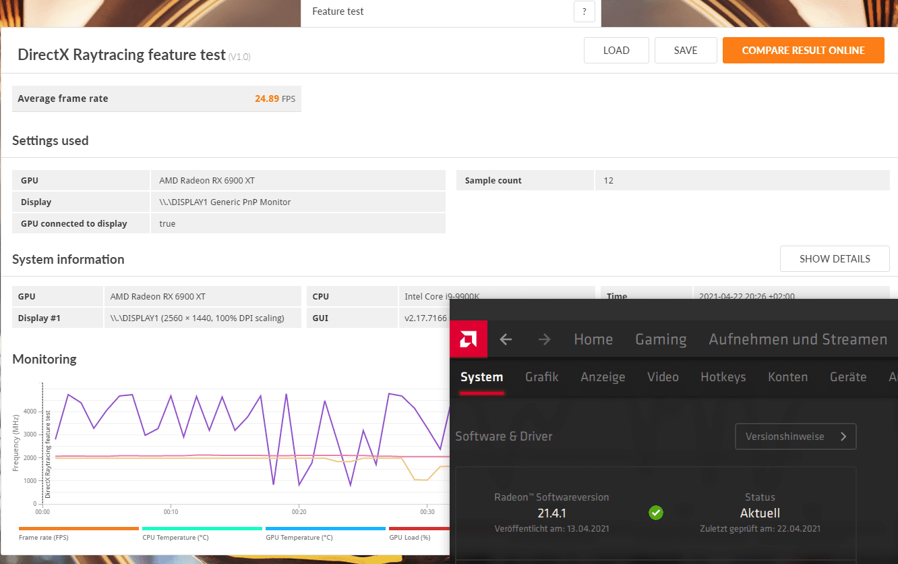The image size is (898, 564).
Task: Go forward with the right arrow
Action: tap(544, 339)
